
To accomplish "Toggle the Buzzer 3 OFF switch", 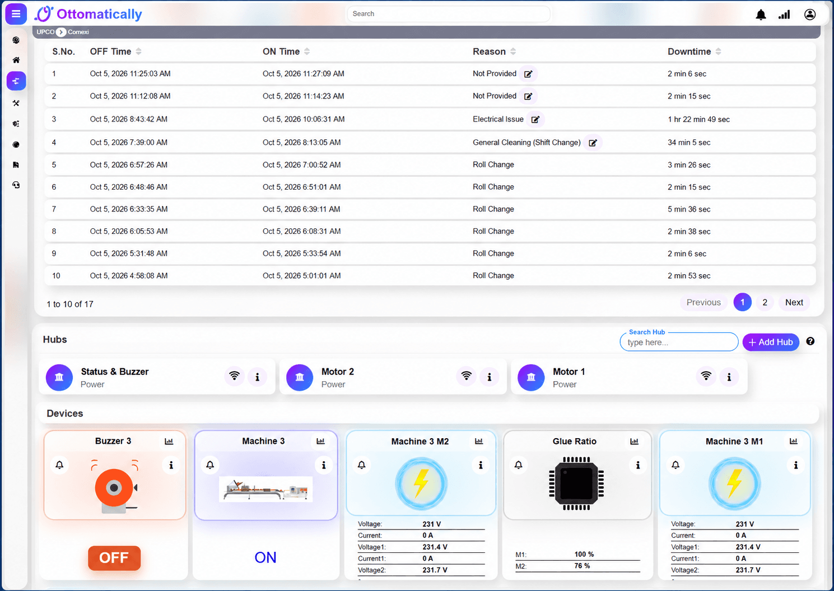I will [114, 558].
